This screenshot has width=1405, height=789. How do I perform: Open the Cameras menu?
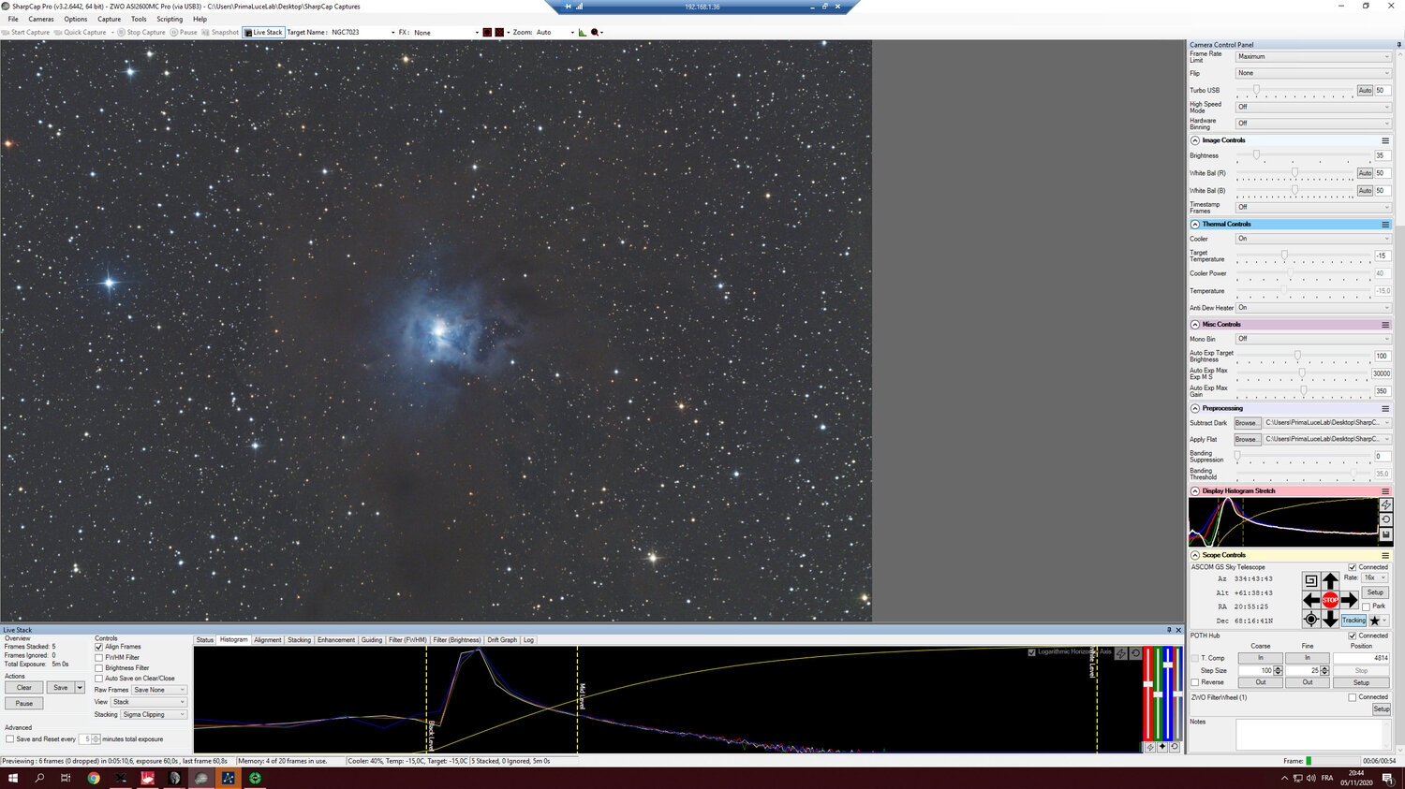41,19
